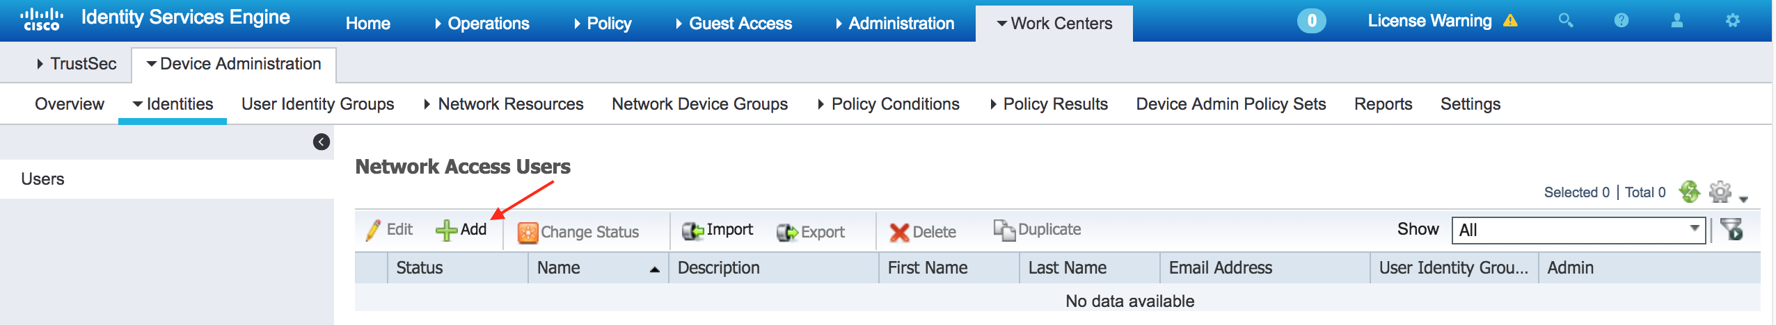1776x325 pixels.
Task: Expand the Administration menu
Action: pyautogui.click(x=895, y=24)
